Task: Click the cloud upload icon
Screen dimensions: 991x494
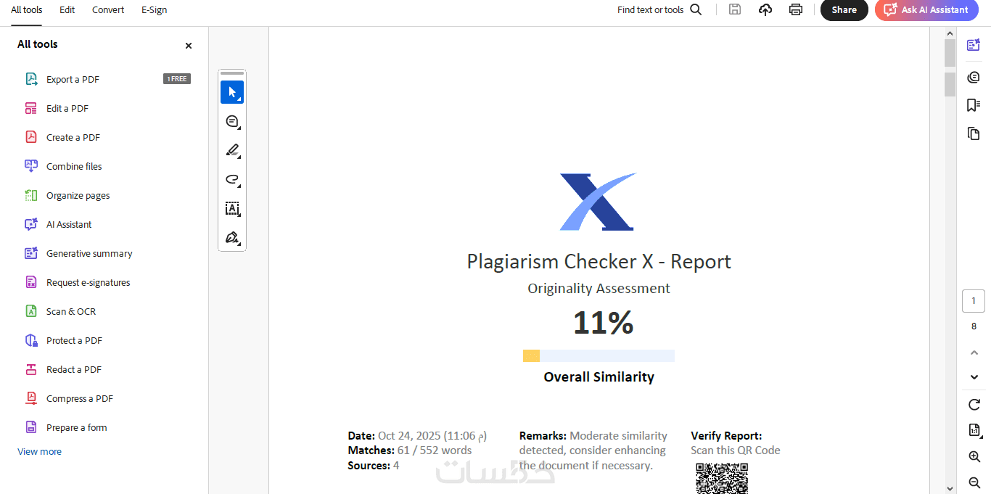Action: (x=765, y=9)
